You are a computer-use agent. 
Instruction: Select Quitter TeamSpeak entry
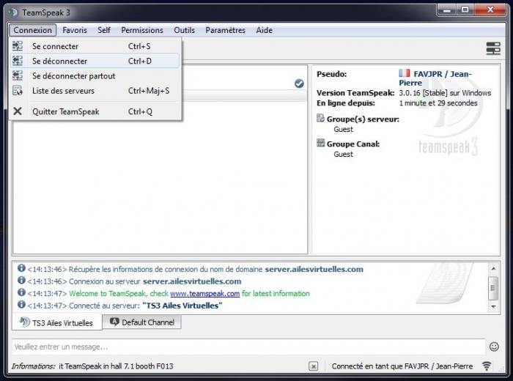95,111
